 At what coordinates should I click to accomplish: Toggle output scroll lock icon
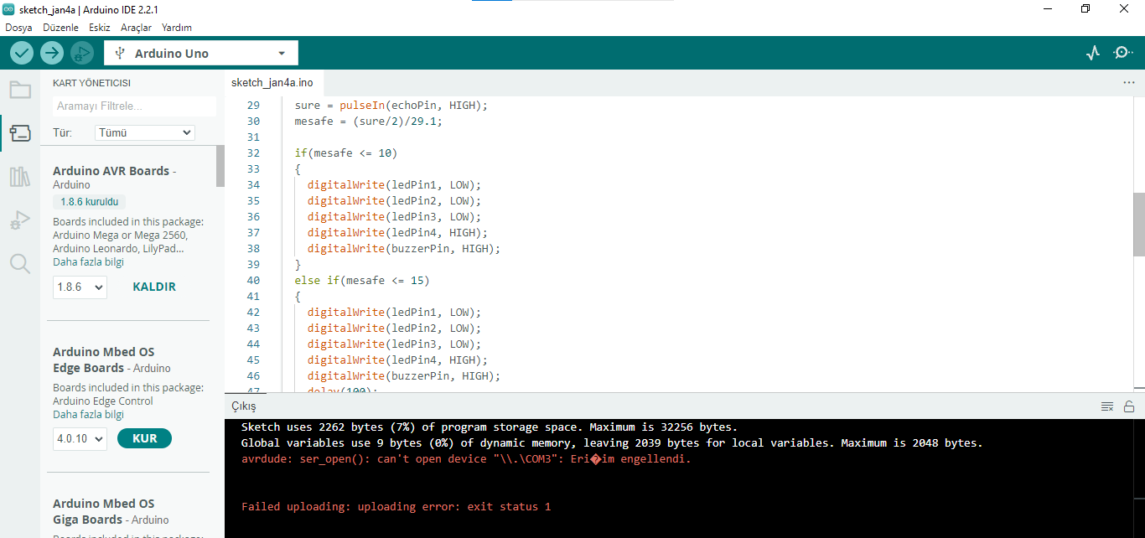[1129, 406]
